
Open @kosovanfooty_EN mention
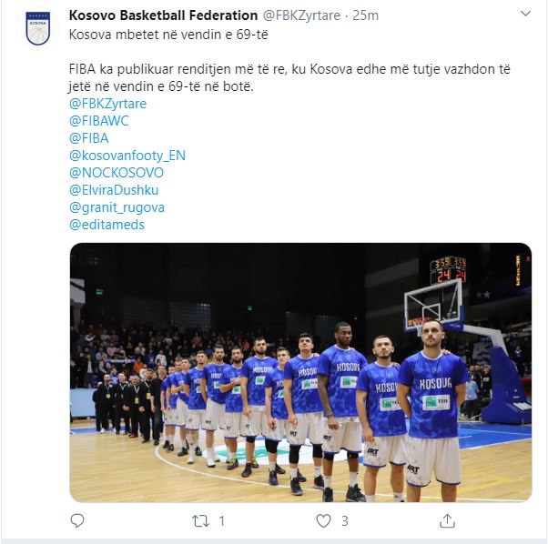pos(127,156)
